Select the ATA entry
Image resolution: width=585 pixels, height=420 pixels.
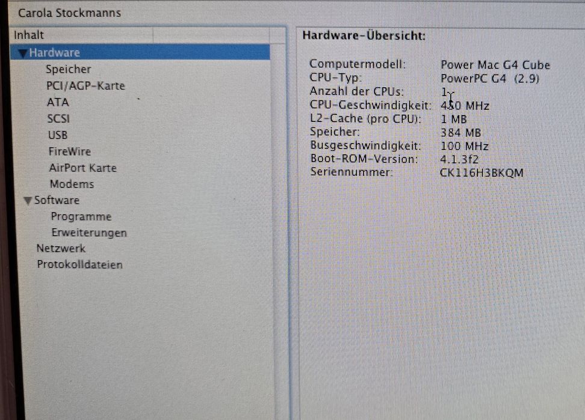click(58, 102)
